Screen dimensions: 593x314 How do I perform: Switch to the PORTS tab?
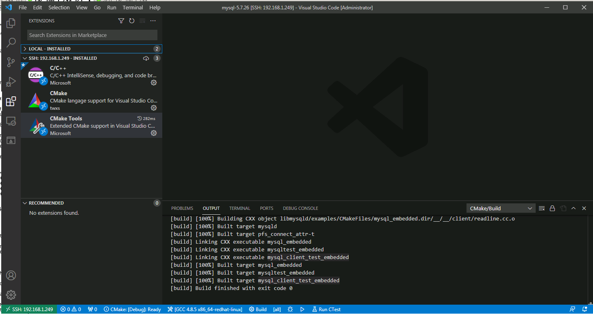coord(267,208)
